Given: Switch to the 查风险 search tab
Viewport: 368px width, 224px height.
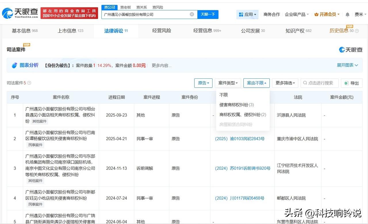Looking at the screenshot, I should click(158, 7).
